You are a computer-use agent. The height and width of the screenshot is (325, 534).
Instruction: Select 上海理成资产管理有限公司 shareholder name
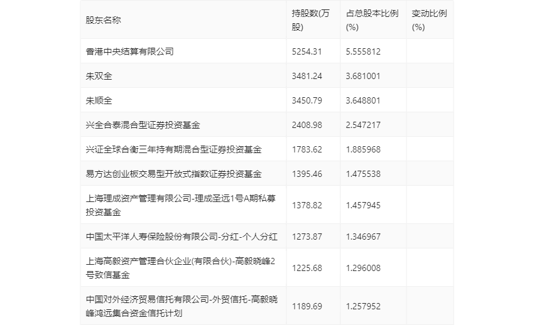(180, 205)
